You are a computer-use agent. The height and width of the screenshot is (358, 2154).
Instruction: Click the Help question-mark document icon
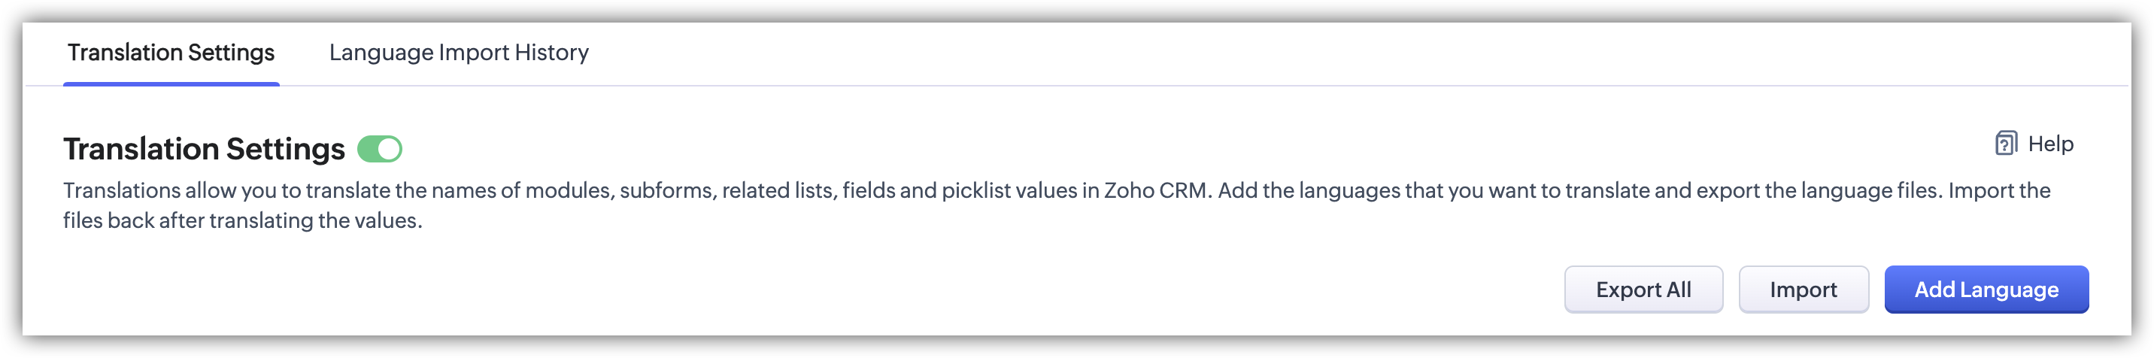click(x=2006, y=144)
